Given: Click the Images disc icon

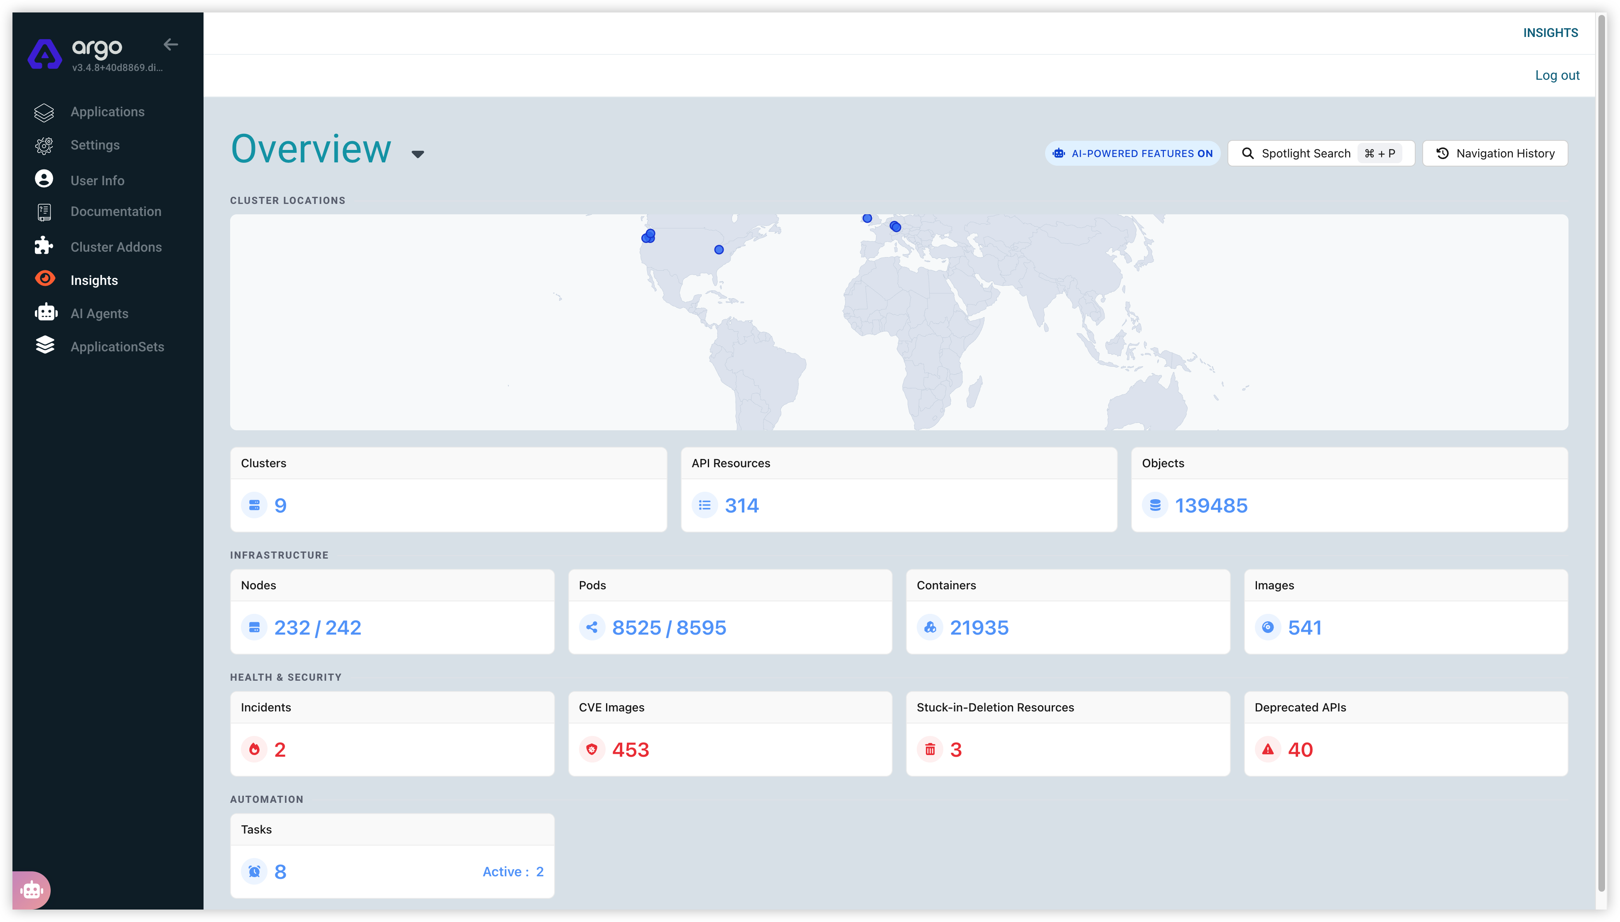Looking at the screenshot, I should tap(1267, 628).
